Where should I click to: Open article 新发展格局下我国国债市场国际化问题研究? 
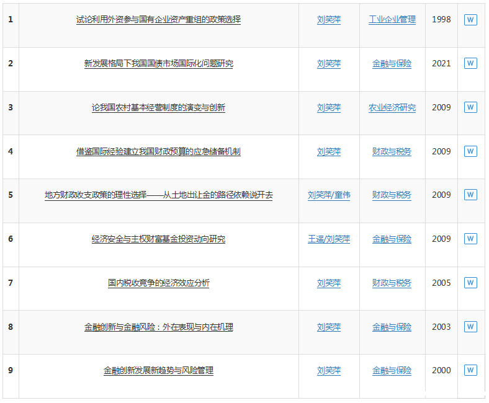[x=158, y=64]
